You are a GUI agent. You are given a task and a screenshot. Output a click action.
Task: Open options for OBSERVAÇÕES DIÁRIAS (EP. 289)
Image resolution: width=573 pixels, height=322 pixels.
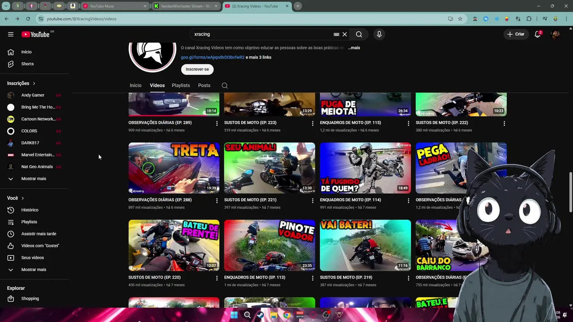coord(217,123)
